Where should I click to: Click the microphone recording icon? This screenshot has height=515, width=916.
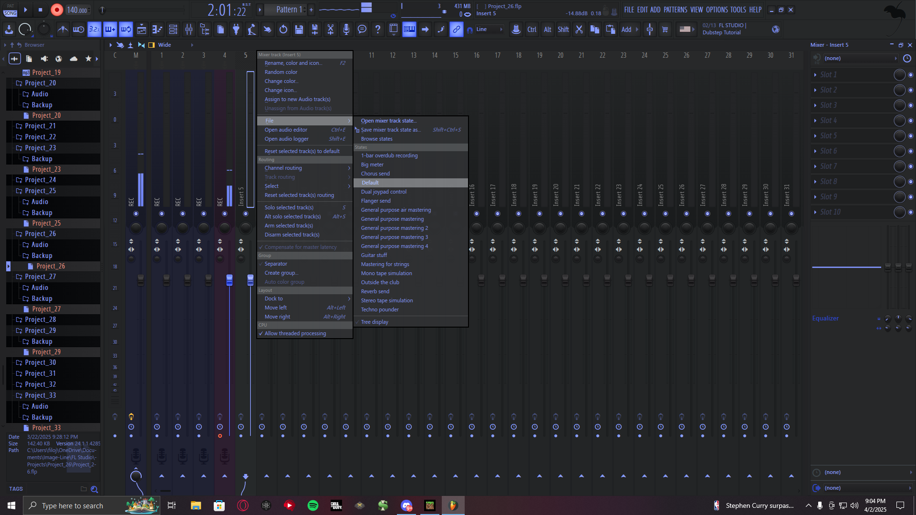coord(346,30)
